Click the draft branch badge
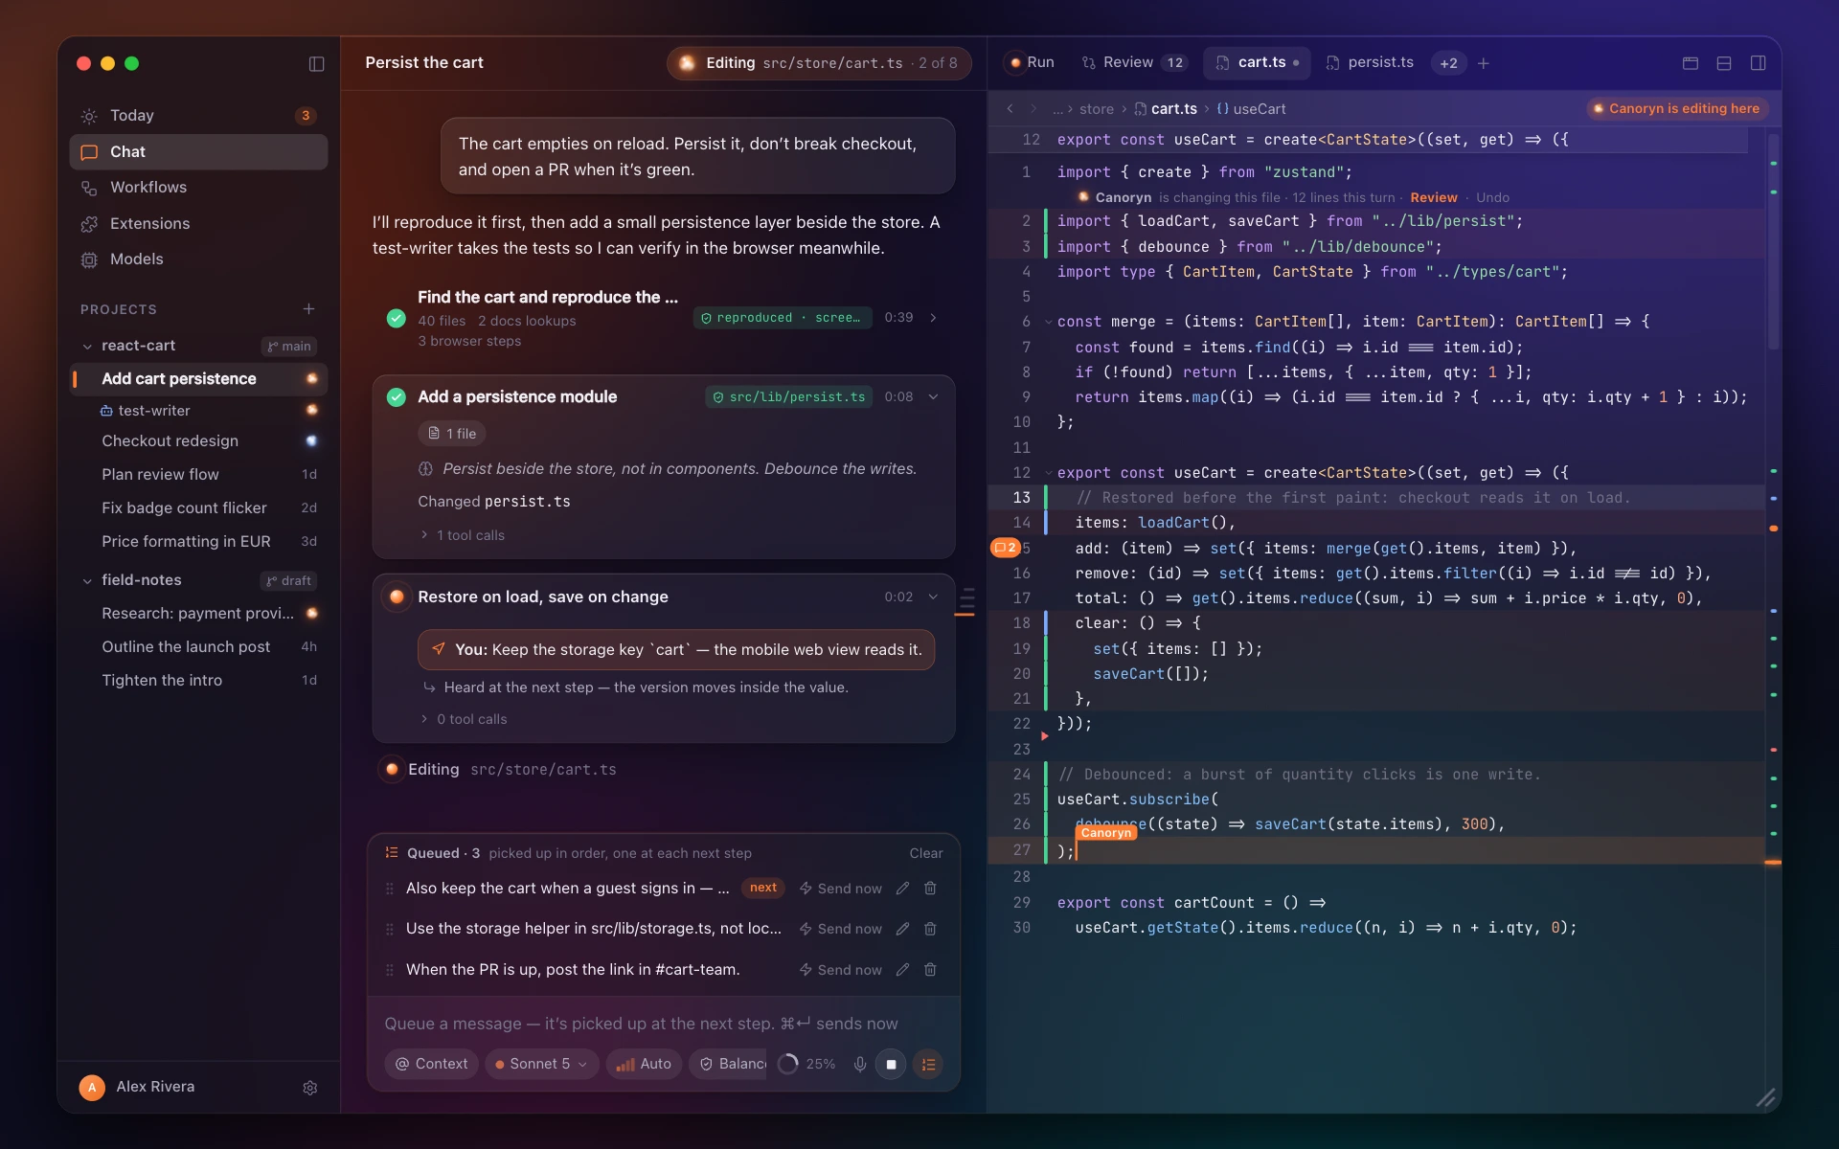 coord(289,580)
